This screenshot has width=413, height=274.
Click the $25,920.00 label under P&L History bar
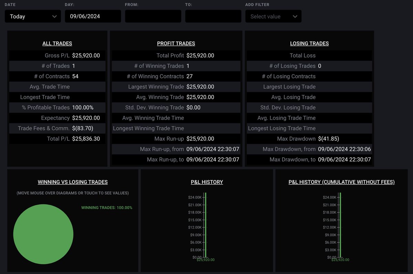pyautogui.click(x=205, y=260)
